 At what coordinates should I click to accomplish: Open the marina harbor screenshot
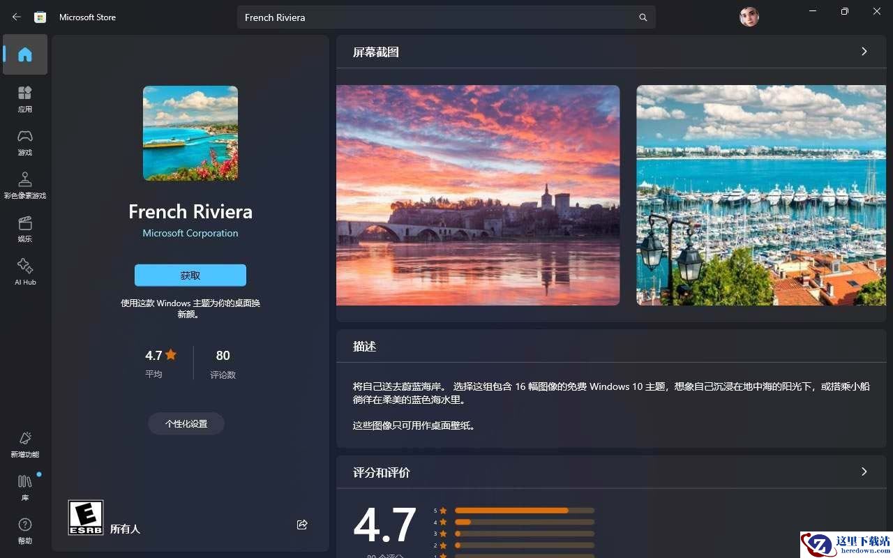pyautogui.click(x=761, y=195)
